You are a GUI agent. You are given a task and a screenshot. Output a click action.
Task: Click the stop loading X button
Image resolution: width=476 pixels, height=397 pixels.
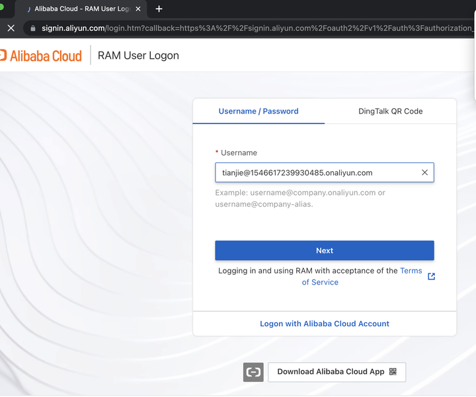tap(11, 28)
